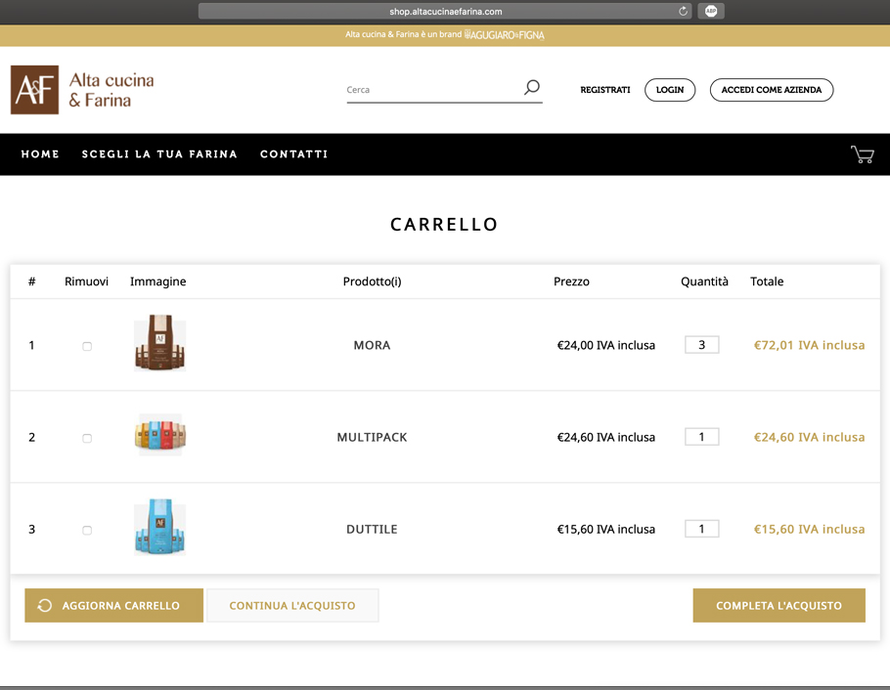890x690 pixels.
Task: Open the DUTTILE product name link
Action: [x=372, y=529]
